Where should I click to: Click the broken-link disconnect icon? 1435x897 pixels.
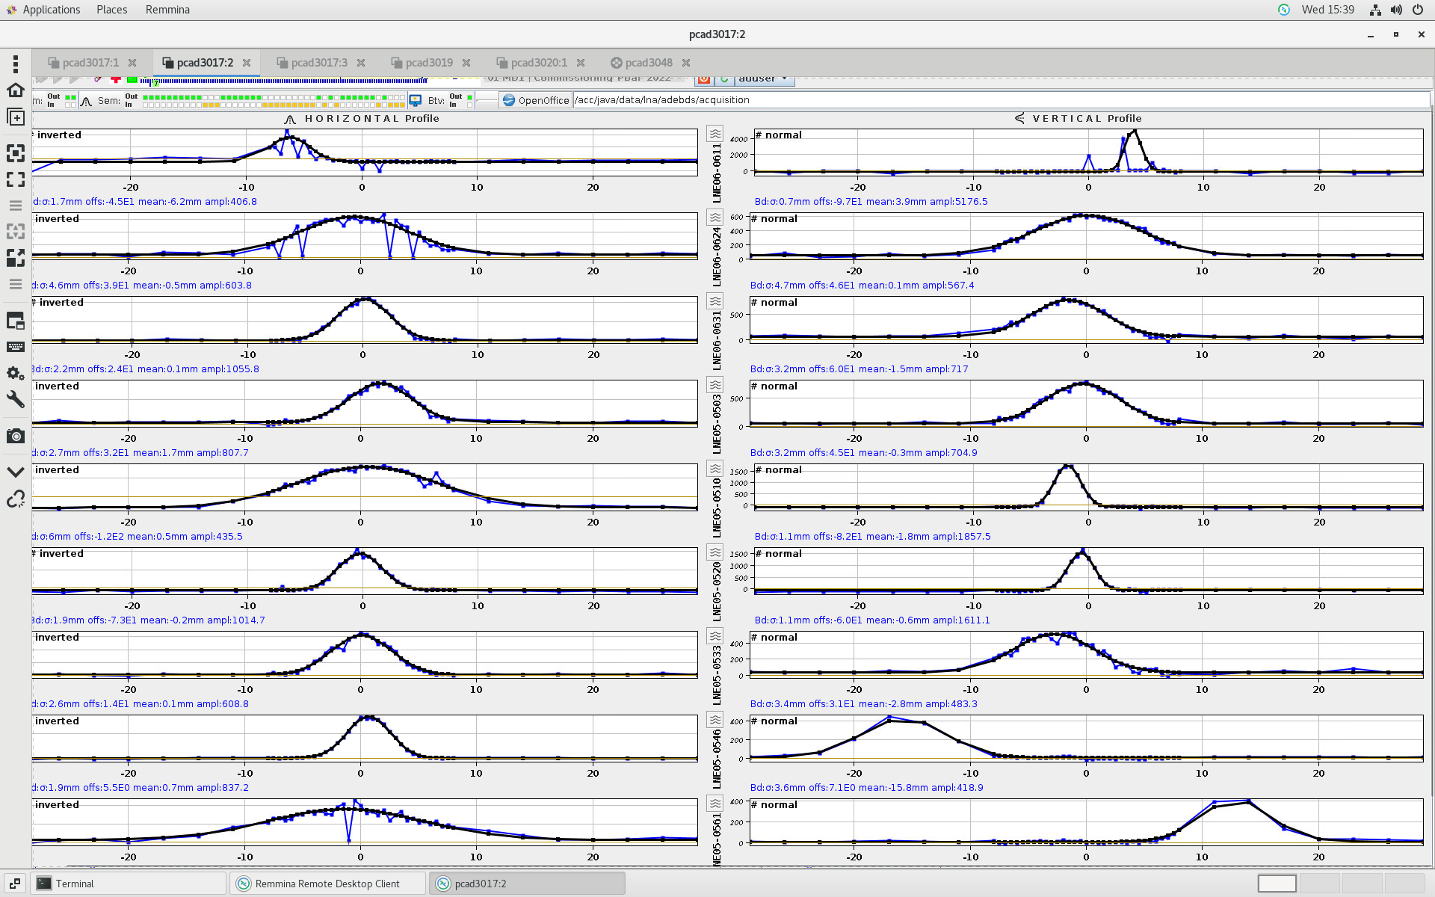(x=15, y=499)
